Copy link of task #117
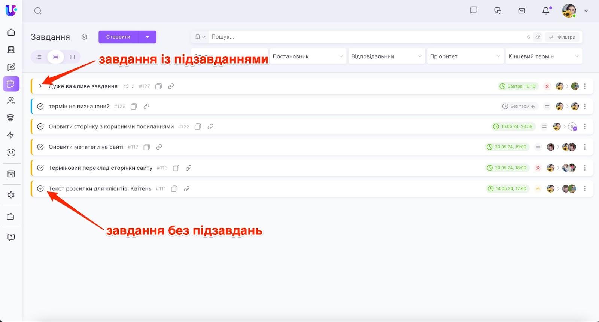Viewport: 599px width, 322px height. (x=159, y=147)
